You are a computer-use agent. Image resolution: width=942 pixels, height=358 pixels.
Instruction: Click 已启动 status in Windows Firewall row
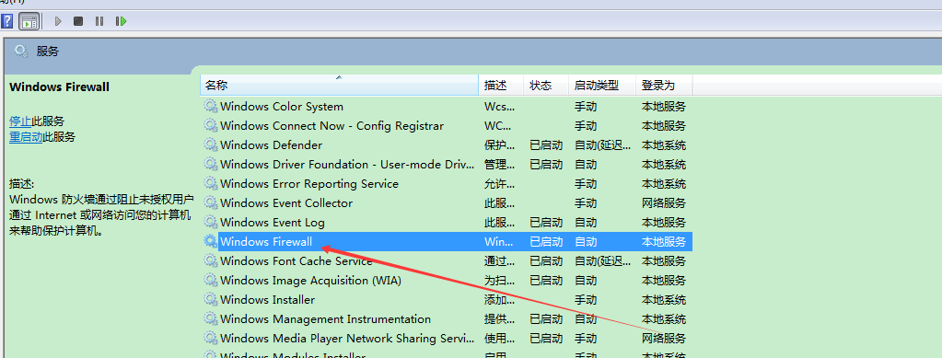546,241
